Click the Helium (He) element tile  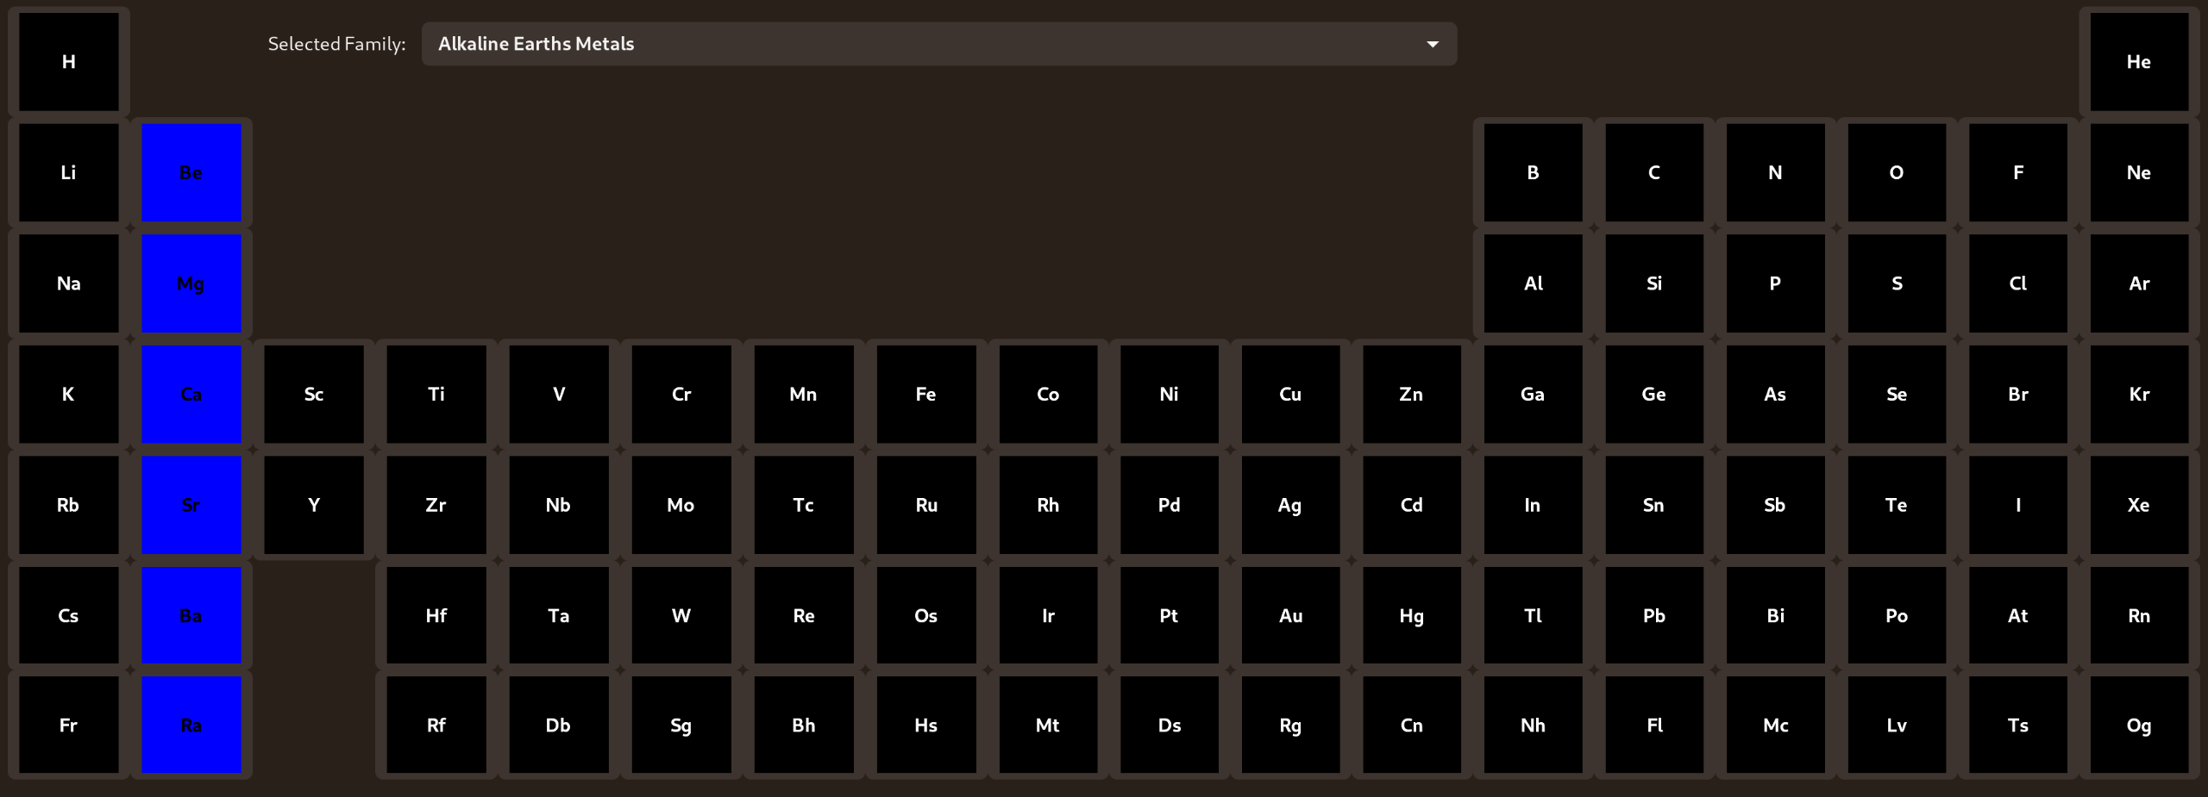point(2138,62)
